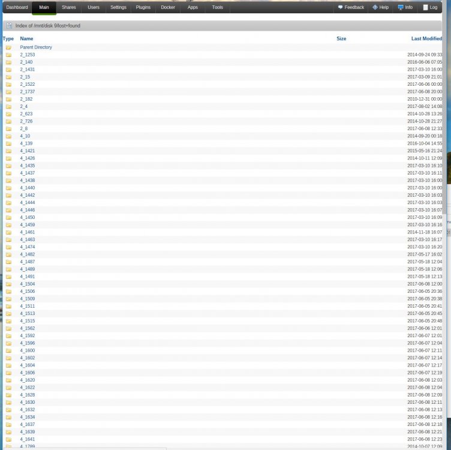Open folder 2_1431
This screenshot has height=450, width=451.
(28, 70)
